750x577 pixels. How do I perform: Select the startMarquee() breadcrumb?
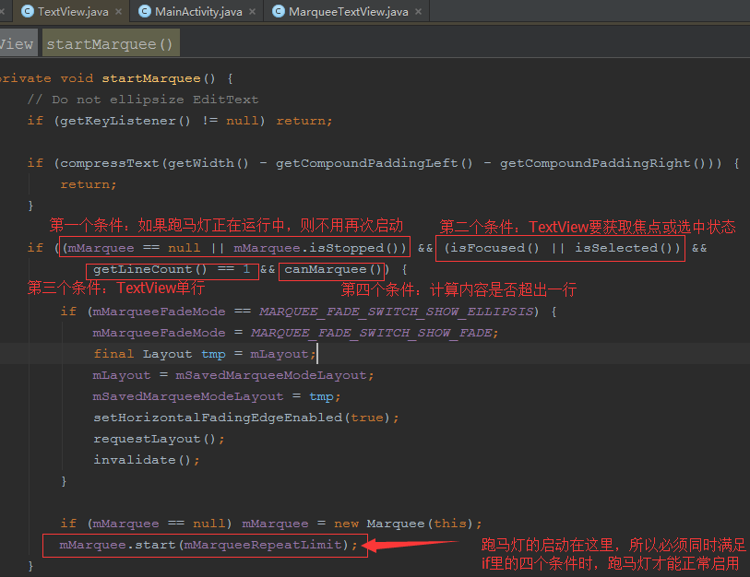coord(111,43)
